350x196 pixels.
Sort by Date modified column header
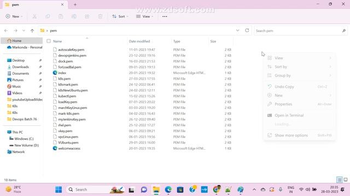coord(139,41)
